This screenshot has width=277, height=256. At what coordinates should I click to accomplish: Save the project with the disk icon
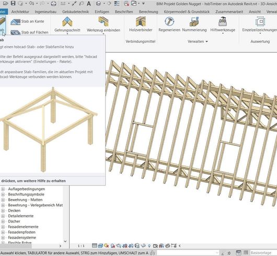coord(13,3)
